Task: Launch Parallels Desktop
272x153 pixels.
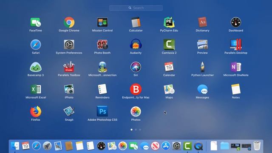Action: 236,45
